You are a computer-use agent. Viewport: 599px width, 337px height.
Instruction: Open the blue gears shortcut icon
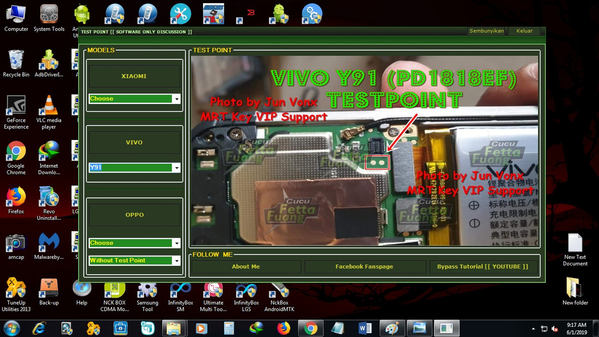click(x=312, y=14)
